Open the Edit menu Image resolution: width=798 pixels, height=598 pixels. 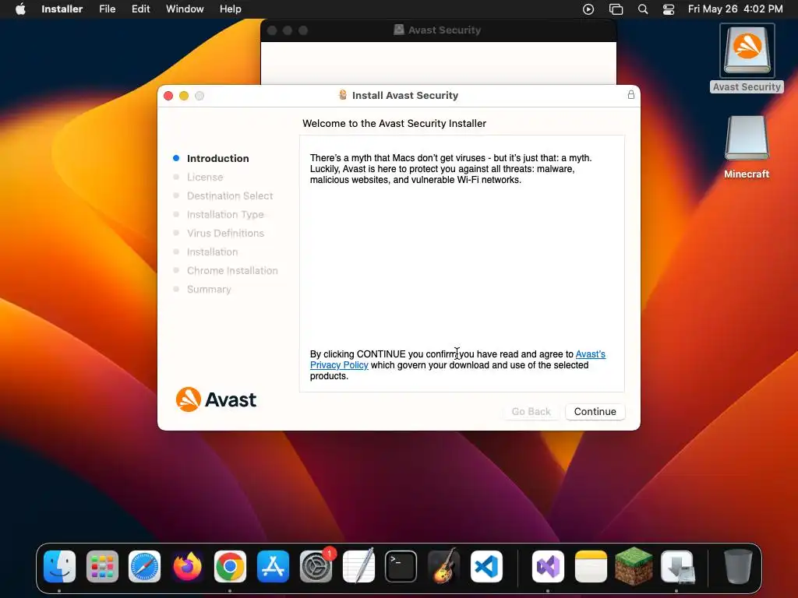pos(140,9)
